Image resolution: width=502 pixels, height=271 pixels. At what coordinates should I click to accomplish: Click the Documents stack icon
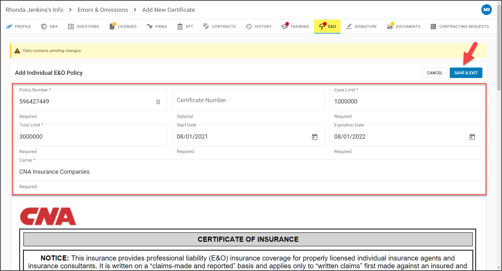pos(390,26)
